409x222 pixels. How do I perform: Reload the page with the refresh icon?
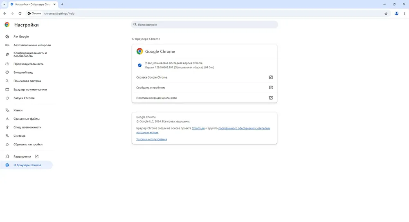click(x=20, y=14)
